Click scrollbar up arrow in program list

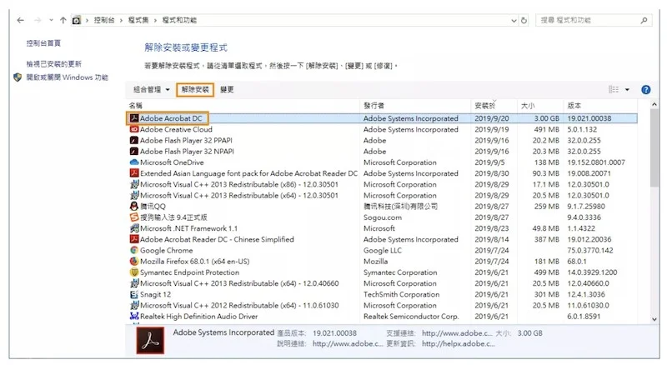[x=654, y=104]
